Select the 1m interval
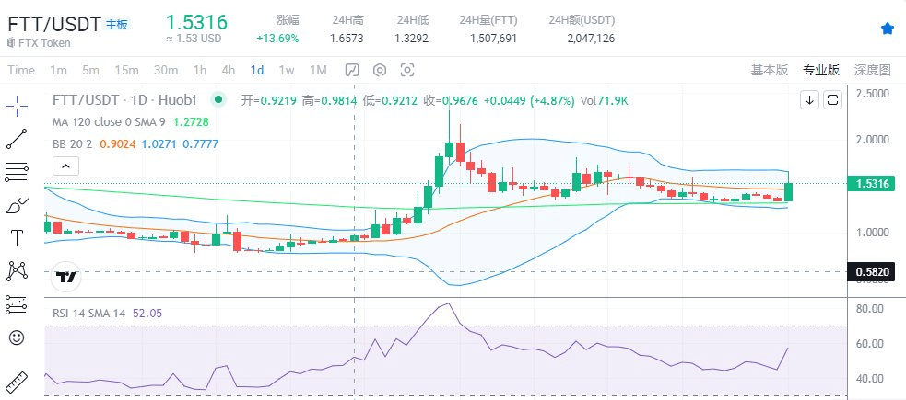The width and height of the screenshot is (906, 400). click(x=58, y=70)
